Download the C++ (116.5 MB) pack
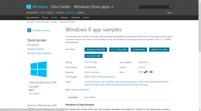Image resolution: width=201 pixels, height=111 pixels. [x=119, y=50]
